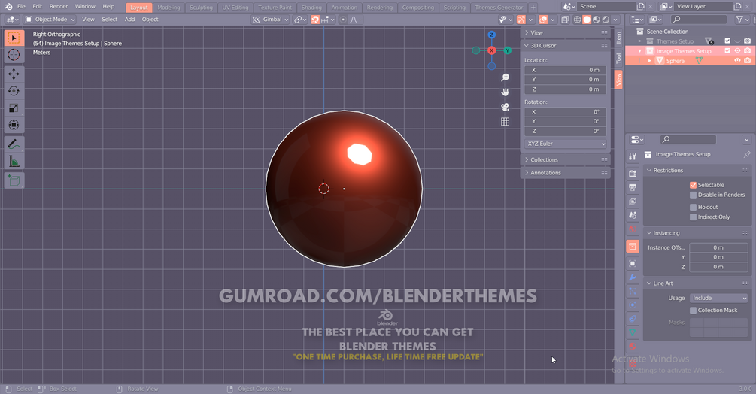Open the Gimbal orientation dropdown
Screen dimensions: 756x394
tap(270, 20)
